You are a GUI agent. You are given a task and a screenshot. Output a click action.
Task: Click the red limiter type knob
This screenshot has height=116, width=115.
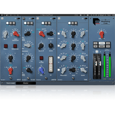[42, 34]
